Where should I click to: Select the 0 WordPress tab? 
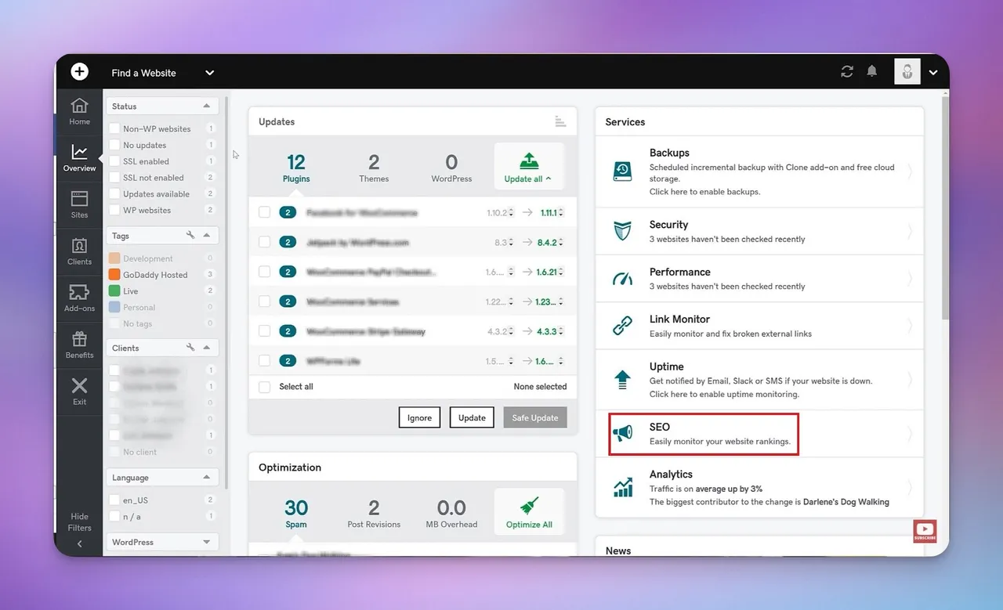tap(451, 168)
